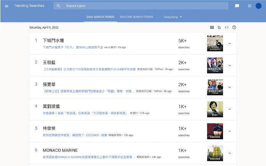Open the article link under 林俊傑
The width and height of the screenshot is (266, 166).
[x=75, y=135]
